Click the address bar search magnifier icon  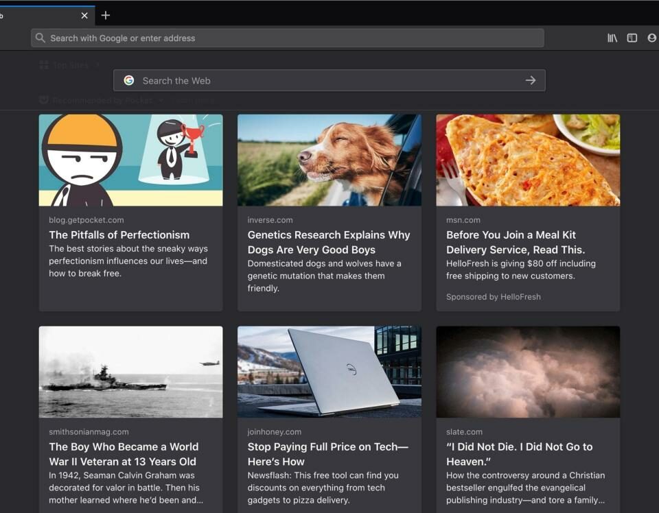coord(41,38)
